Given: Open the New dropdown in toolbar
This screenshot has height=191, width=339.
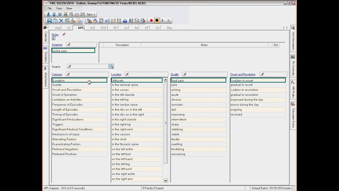Looking at the screenshot, I should pyautogui.click(x=91, y=14).
